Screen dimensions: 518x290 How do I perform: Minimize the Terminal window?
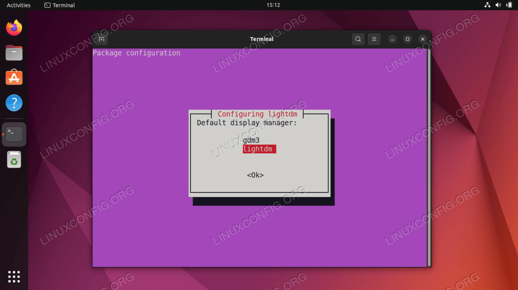pos(392,39)
